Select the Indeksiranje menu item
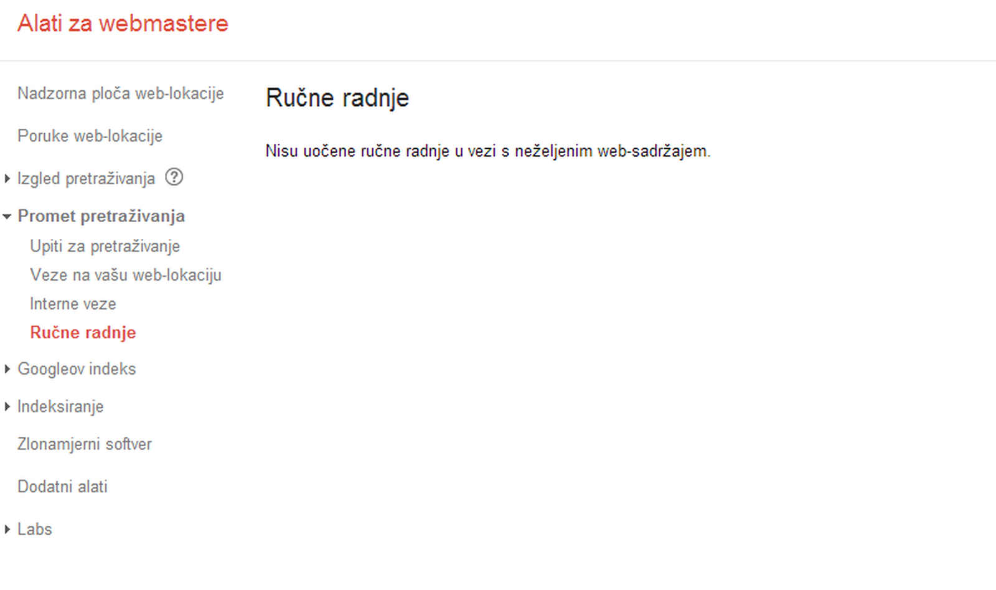This screenshot has height=590, width=996. [60, 406]
